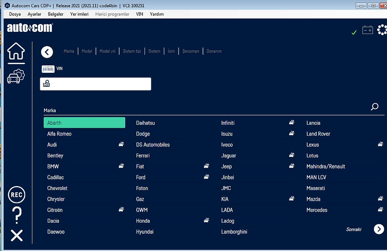The image size is (387, 251).
Task: Select the highlighted Abarth brand
Action: point(85,123)
